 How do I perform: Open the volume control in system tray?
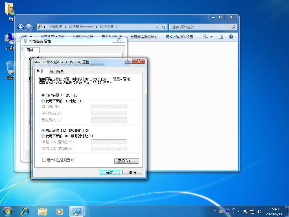click(x=259, y=211)
